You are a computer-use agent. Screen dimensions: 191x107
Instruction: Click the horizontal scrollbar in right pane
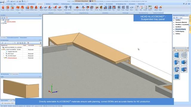181,48
